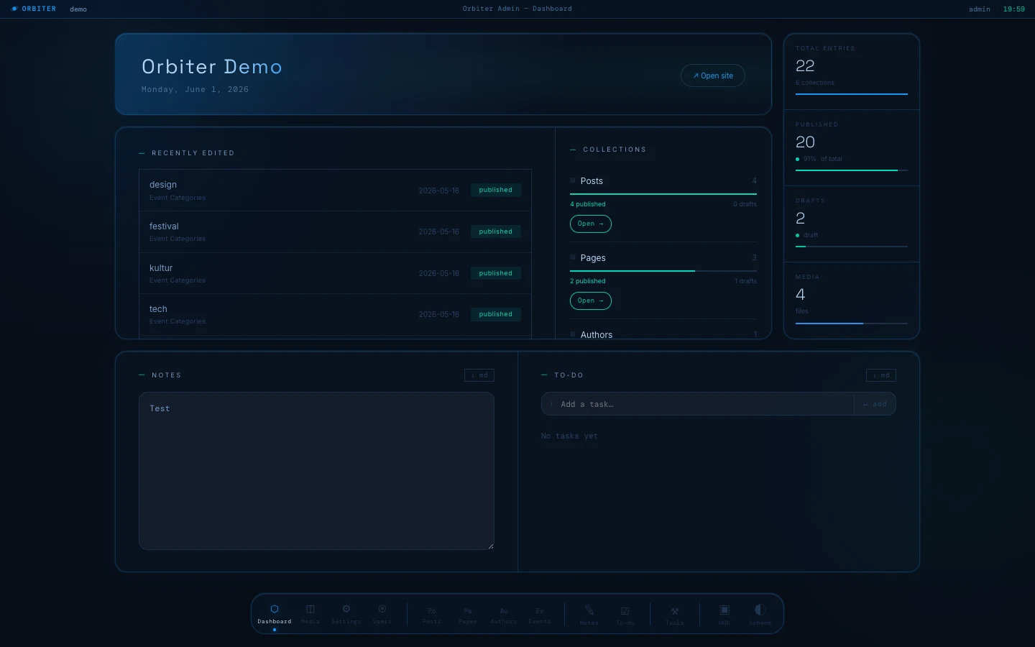Image resolution: width=1035 pixels, height=647 pixels.
Task: Open the recently edited 'tech' entry
Action: pyautogui.click(x=335, y=314)
